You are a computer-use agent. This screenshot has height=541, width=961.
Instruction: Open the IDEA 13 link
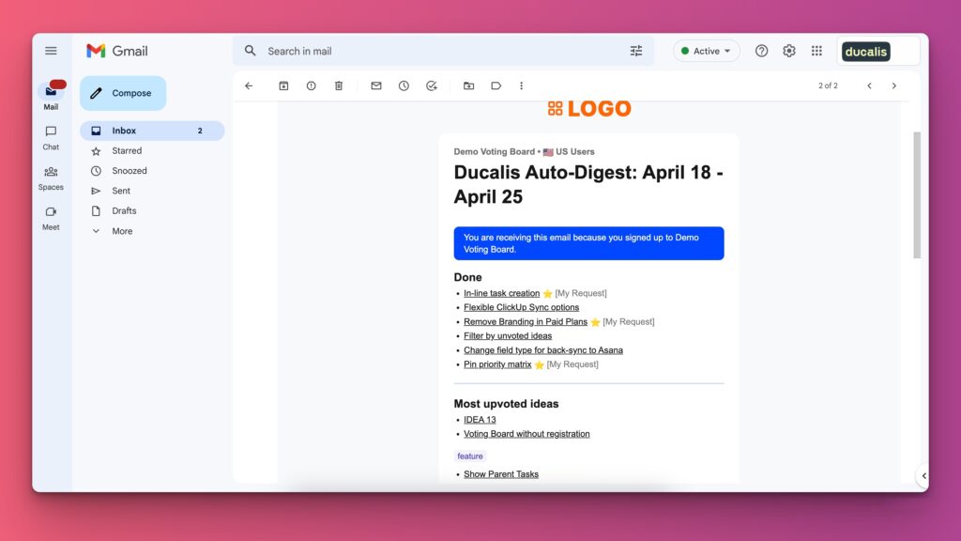480,420
